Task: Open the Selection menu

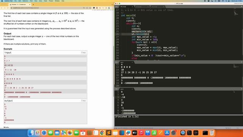Action: coord(25,1)
